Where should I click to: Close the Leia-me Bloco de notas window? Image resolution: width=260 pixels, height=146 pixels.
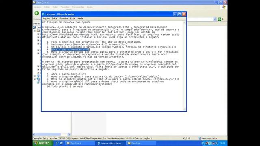tap(184, 14)
